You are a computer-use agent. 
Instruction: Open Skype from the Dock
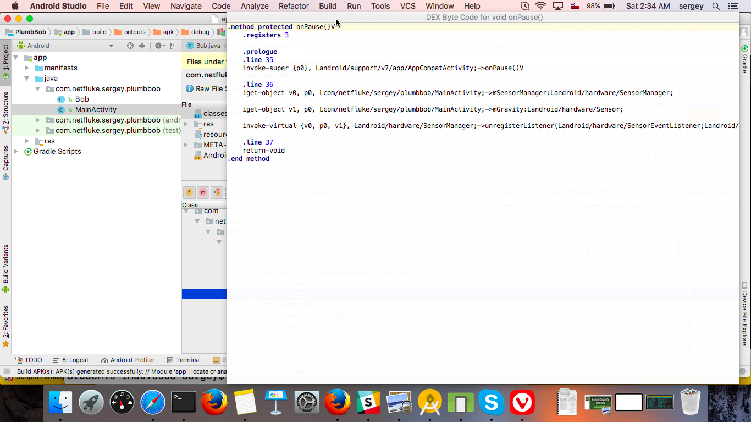click(492, 403)
